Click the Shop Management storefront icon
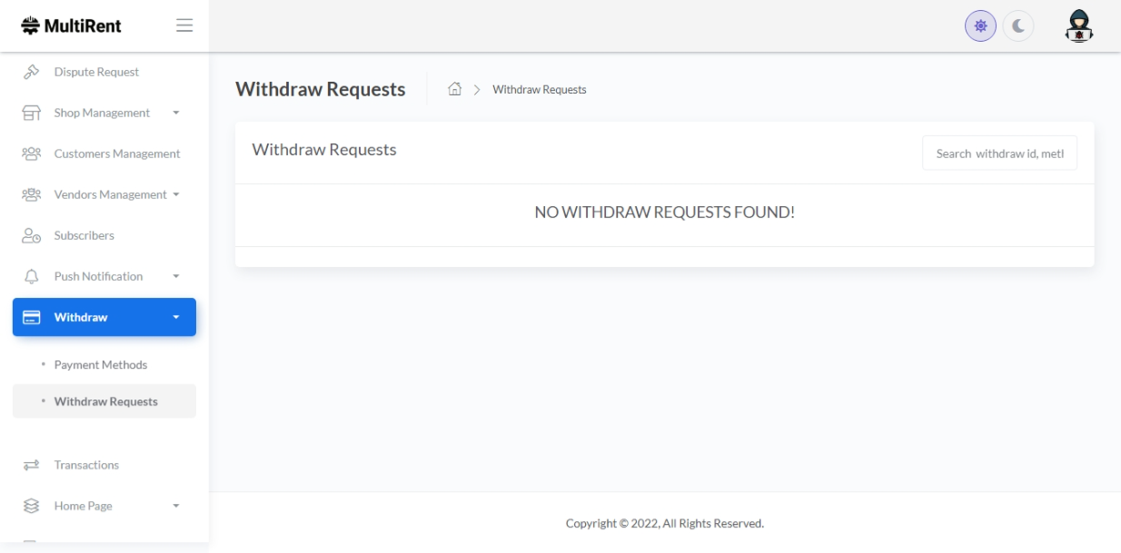 (x=31, y=114)
